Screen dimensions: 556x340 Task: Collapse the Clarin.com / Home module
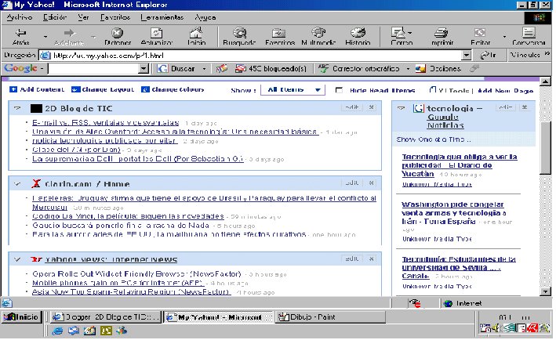coord(17,184)
